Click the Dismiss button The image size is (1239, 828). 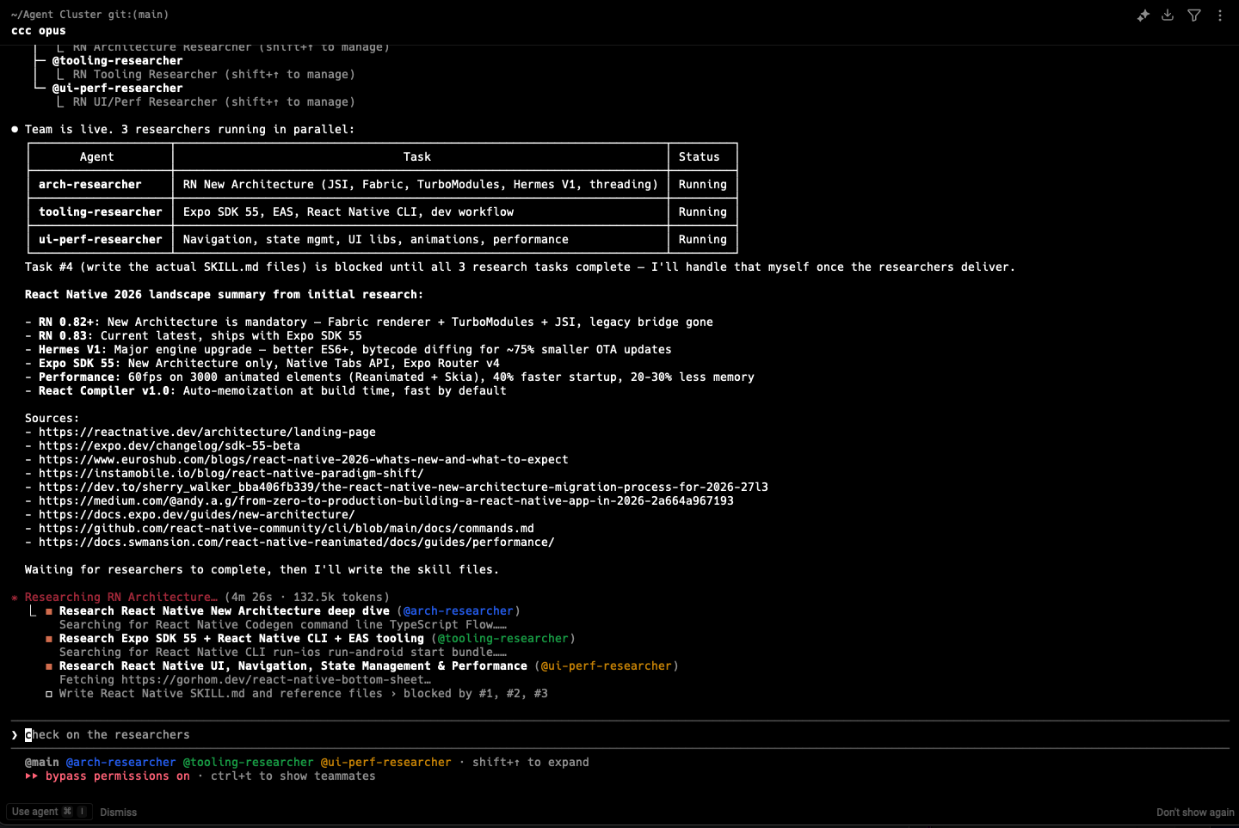(118, 813)
